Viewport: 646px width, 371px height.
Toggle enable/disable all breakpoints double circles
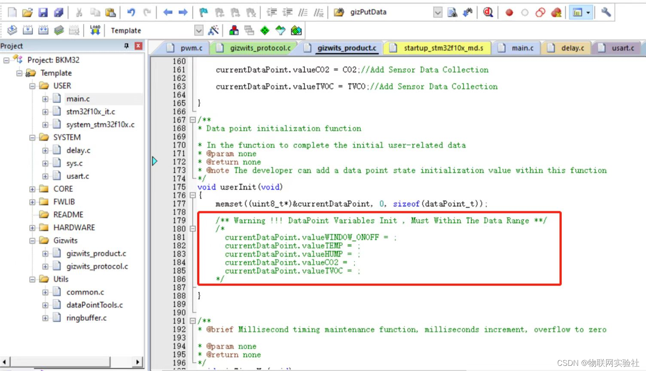tap(540, 12)
